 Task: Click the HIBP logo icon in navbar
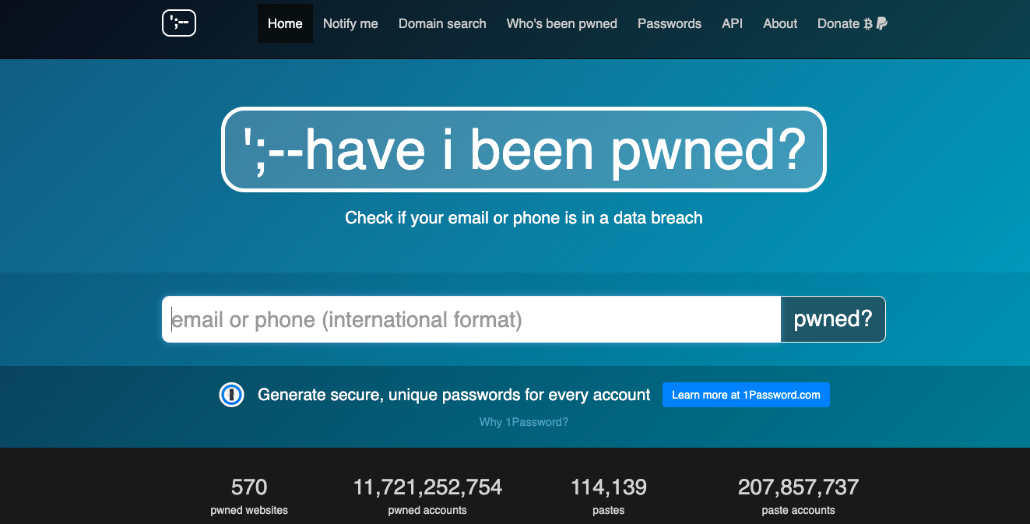(178, 23)
